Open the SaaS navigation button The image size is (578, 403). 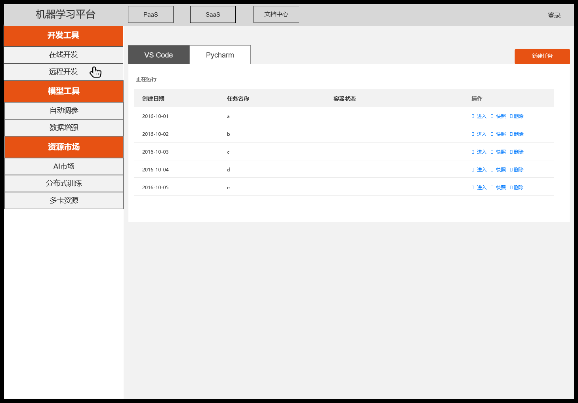pos(213,15)
